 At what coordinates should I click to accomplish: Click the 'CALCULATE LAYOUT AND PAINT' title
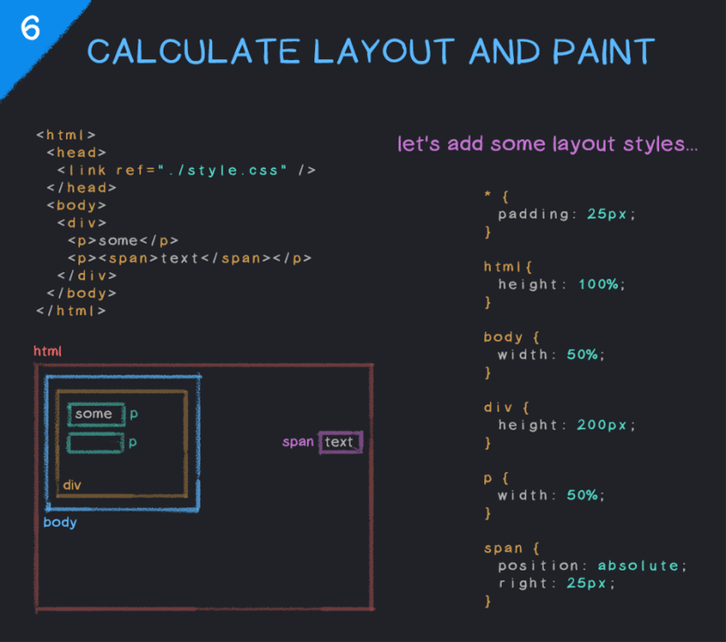coord(370,51)
